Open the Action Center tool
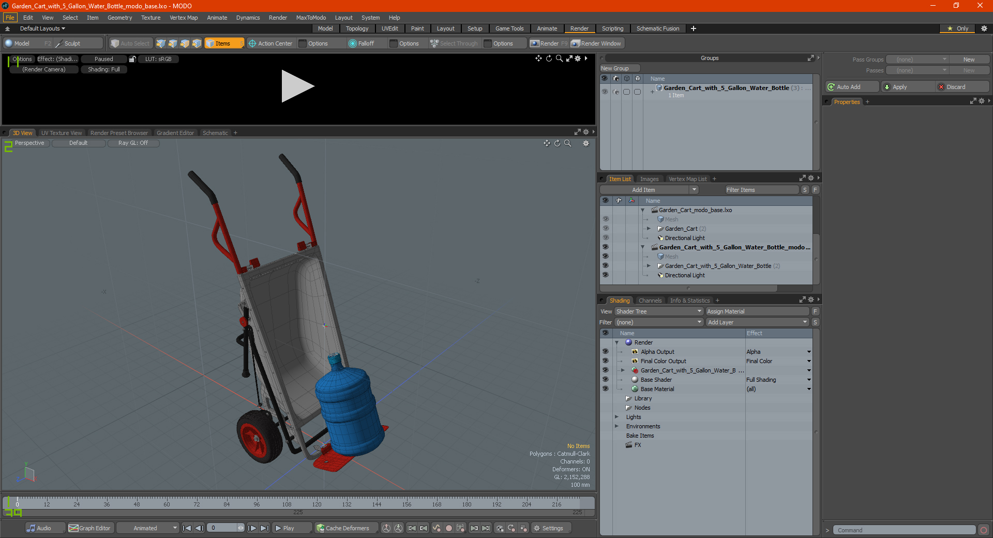The height and width of the screenshot is (538, 993). [x=270, y=43]
